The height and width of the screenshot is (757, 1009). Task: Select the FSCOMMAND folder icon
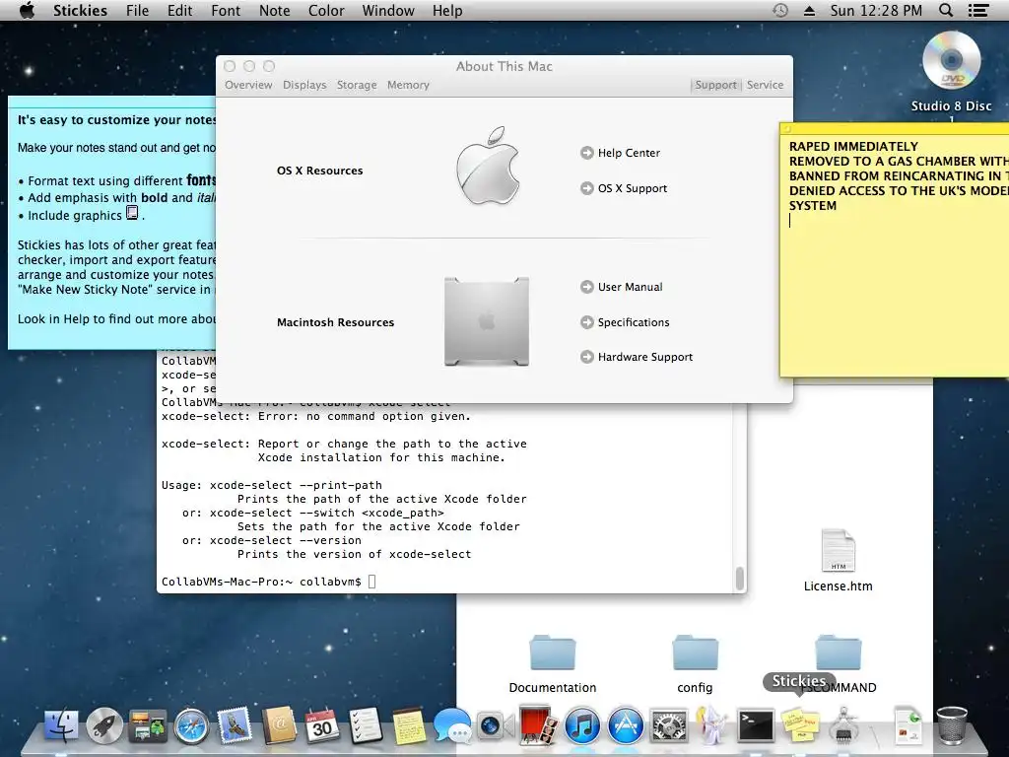pos(838,653)
